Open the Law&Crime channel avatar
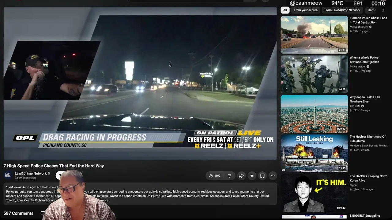The height and width of the screenshot is (220, 392). click(x=8, y=175)
